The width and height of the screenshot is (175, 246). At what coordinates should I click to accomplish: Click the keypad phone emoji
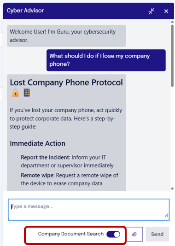point(27,92)
